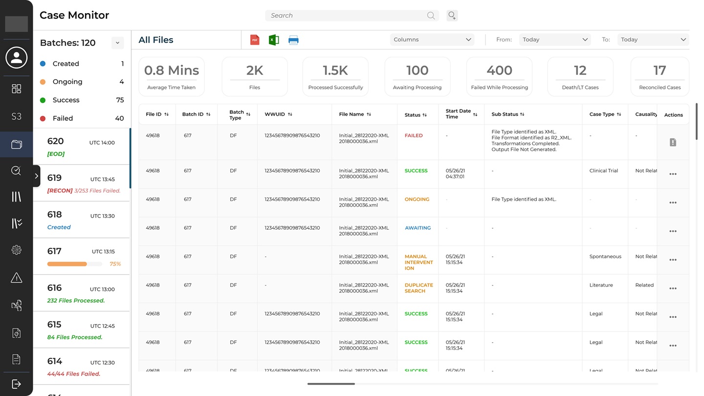Screen dimensions: 704x396
Task: Open error report icon on FAILED row
Action: tap(673, 142)
